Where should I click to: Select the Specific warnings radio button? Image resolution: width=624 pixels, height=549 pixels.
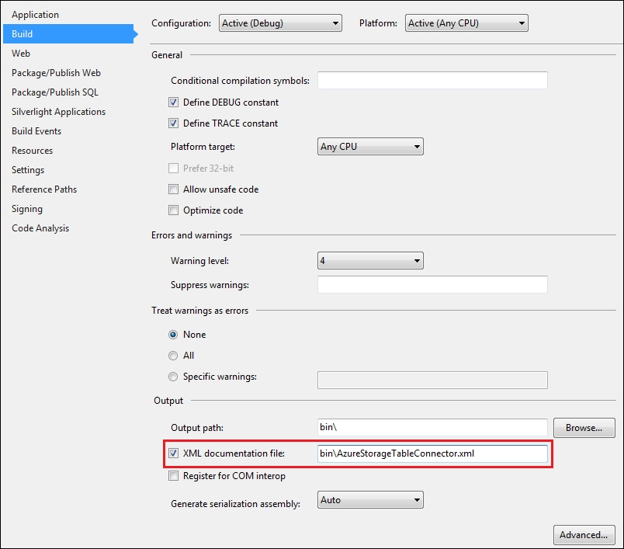[x=173, y=377]
